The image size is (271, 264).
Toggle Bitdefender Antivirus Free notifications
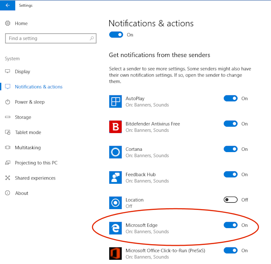230,124
